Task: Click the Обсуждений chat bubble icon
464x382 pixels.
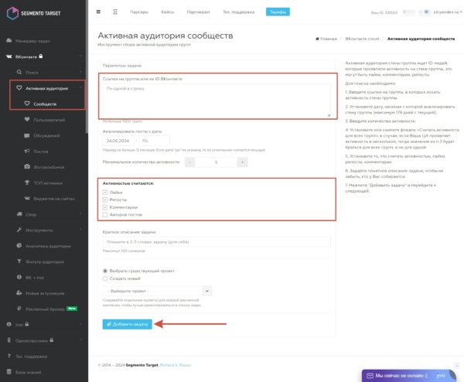Action: point(27,135)
